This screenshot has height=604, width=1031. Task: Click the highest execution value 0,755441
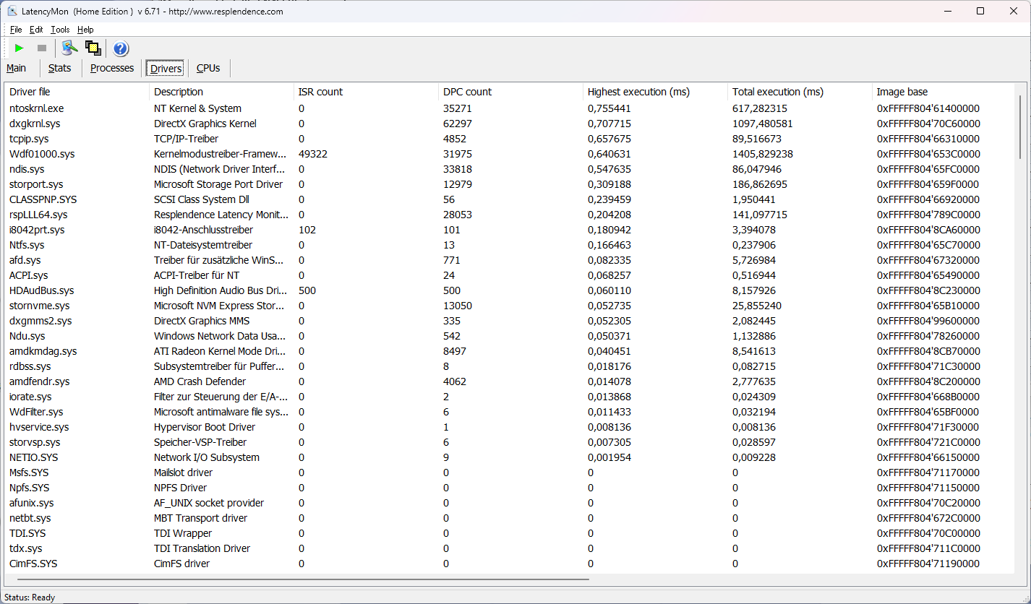[x=609, y=108]
